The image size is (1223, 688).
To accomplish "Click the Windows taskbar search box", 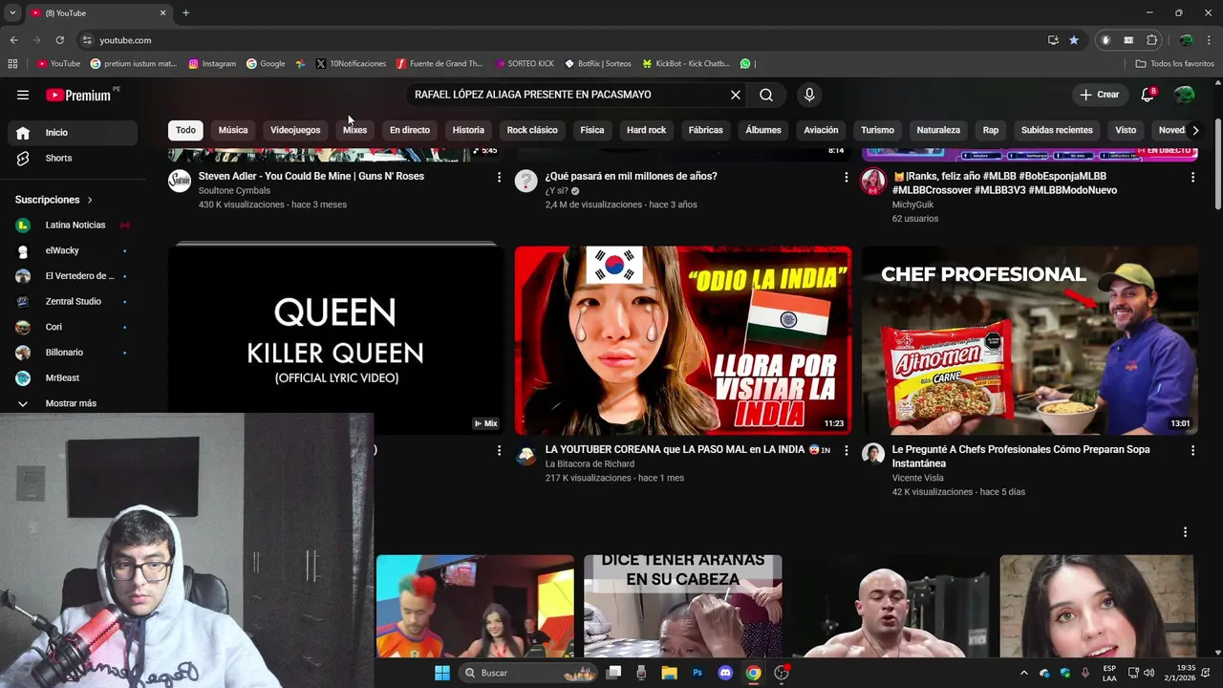I will point(528,673).
